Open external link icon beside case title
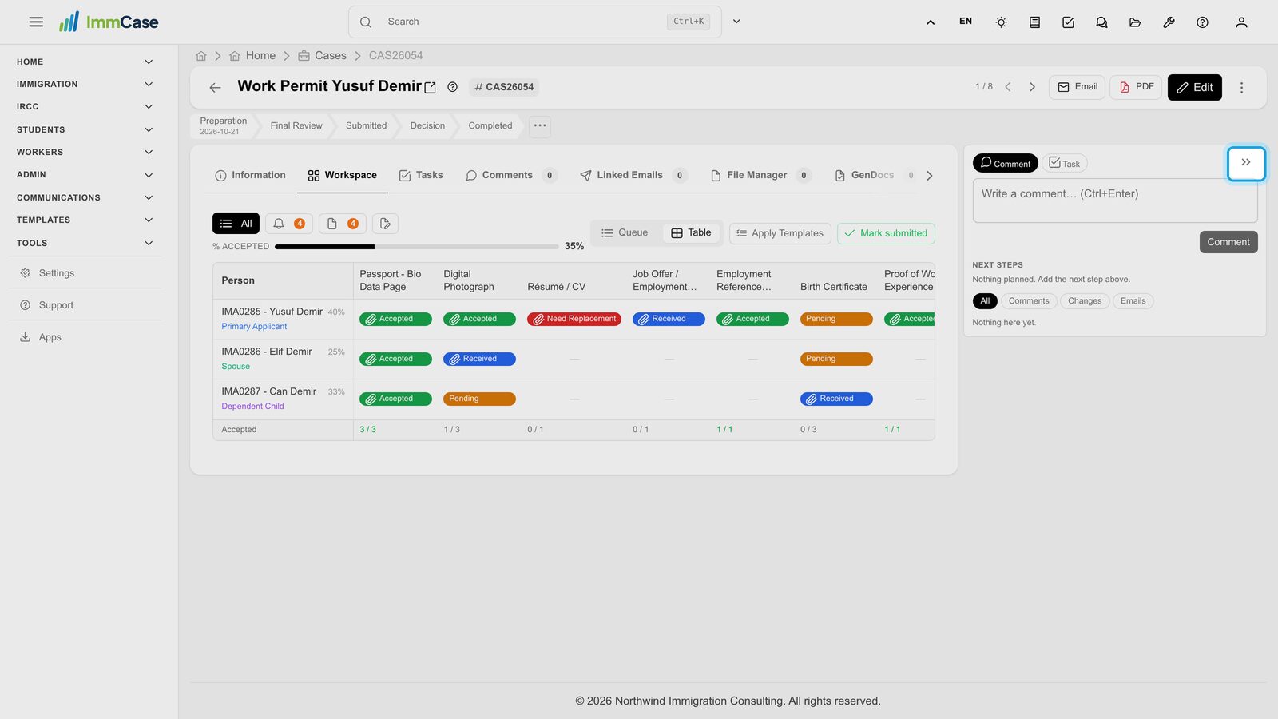The width and height of the screenshot is (1278, 719). (x=430, y=88)
